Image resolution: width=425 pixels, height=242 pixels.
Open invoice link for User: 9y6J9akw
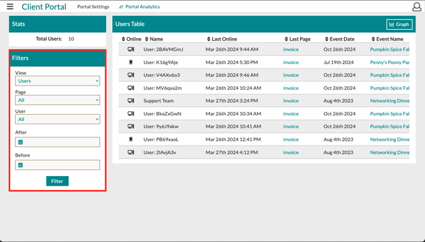click(x=291, y=127)
